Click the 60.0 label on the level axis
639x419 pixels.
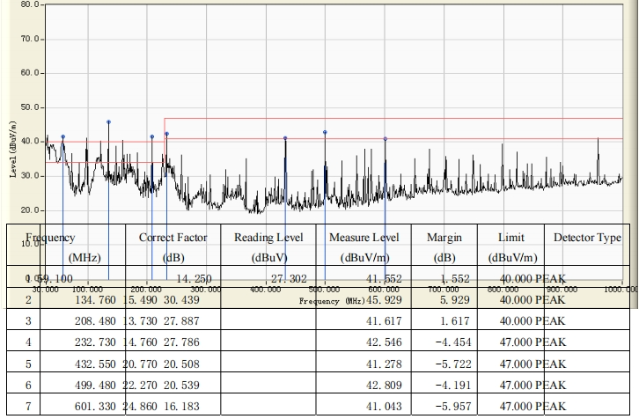pyautogui.click(x=31, y=73)
